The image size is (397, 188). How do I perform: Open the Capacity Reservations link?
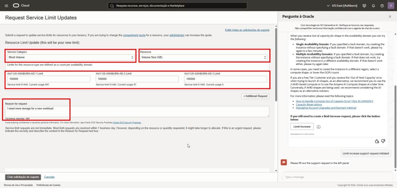pos(309,104)
